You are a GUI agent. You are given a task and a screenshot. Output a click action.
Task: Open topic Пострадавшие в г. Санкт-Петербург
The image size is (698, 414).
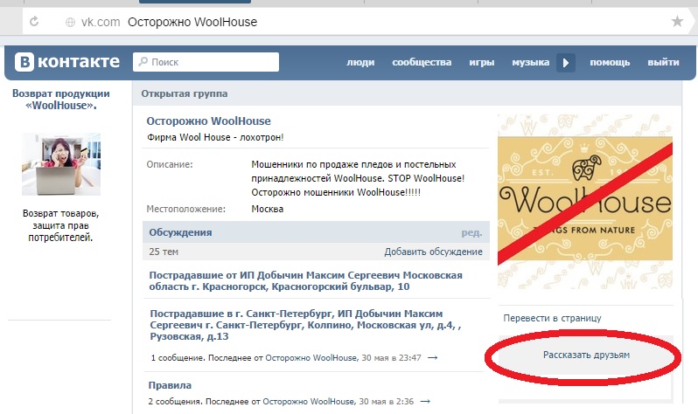pos(305,325)
